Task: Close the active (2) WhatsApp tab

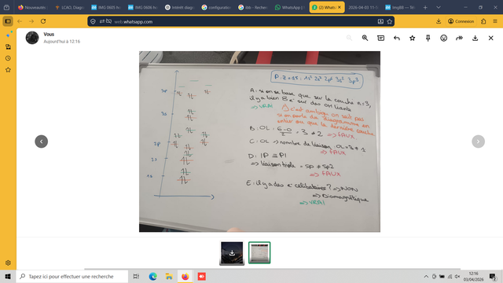Action: pyautogui.click(x=340, y=7)
